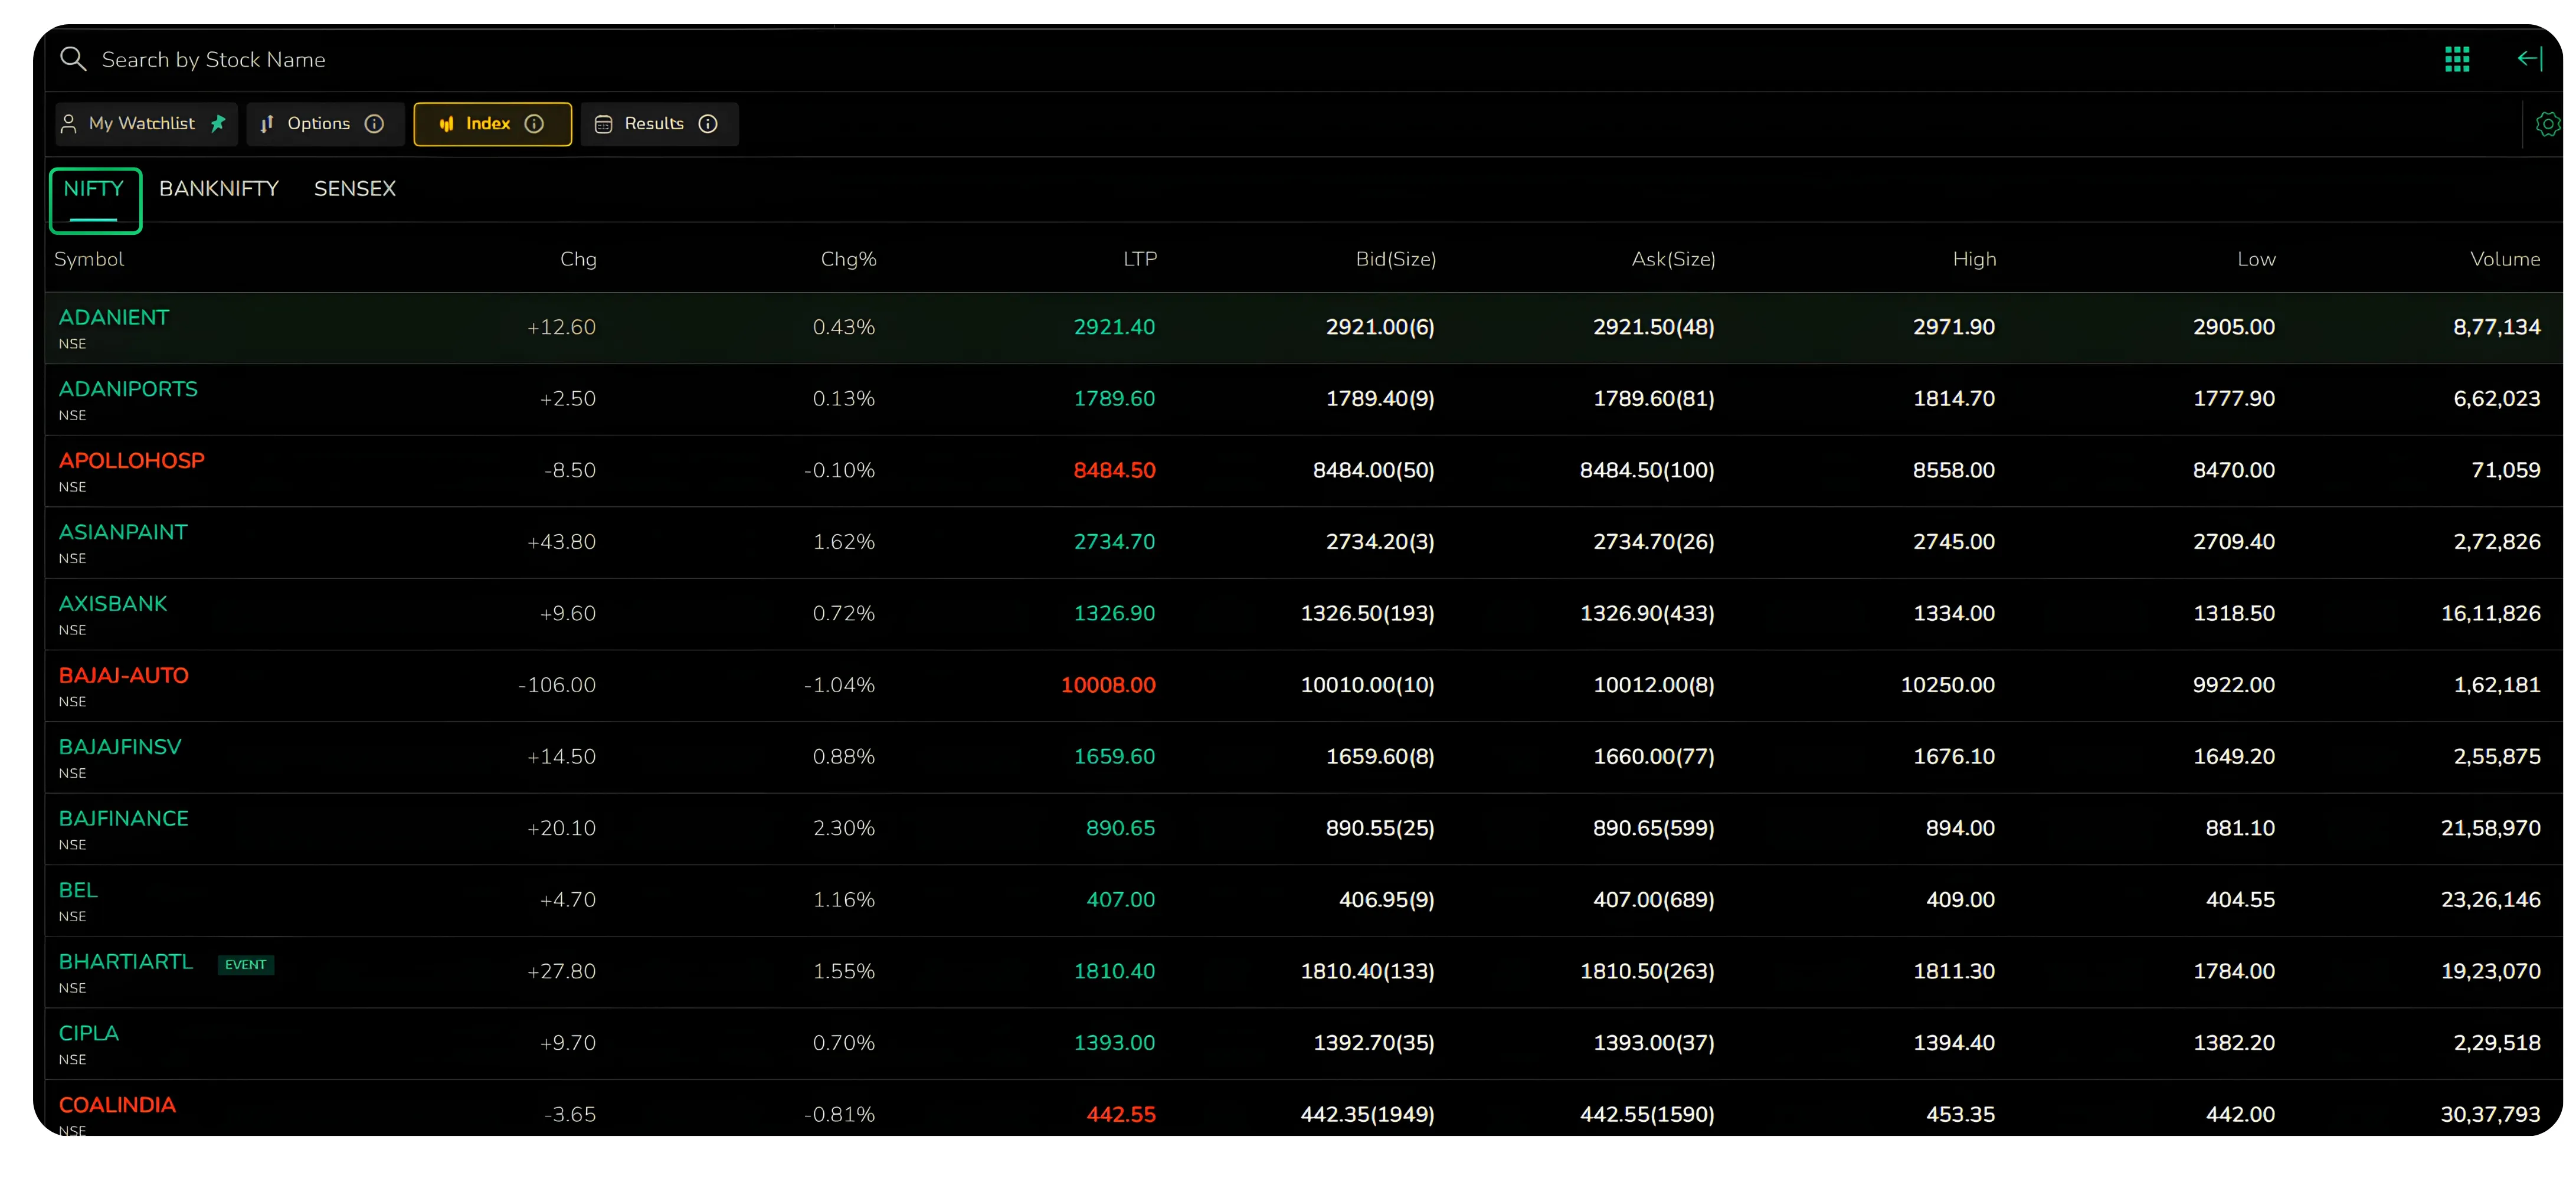Click the bid 1326.50(193) for AXISBANK

[1367, 613]
